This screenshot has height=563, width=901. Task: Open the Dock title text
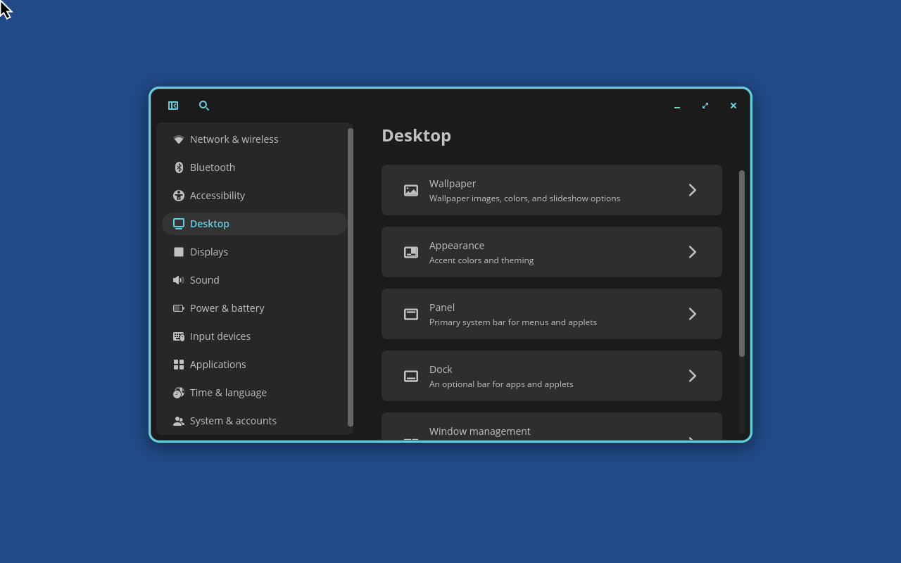click(441, 369)
